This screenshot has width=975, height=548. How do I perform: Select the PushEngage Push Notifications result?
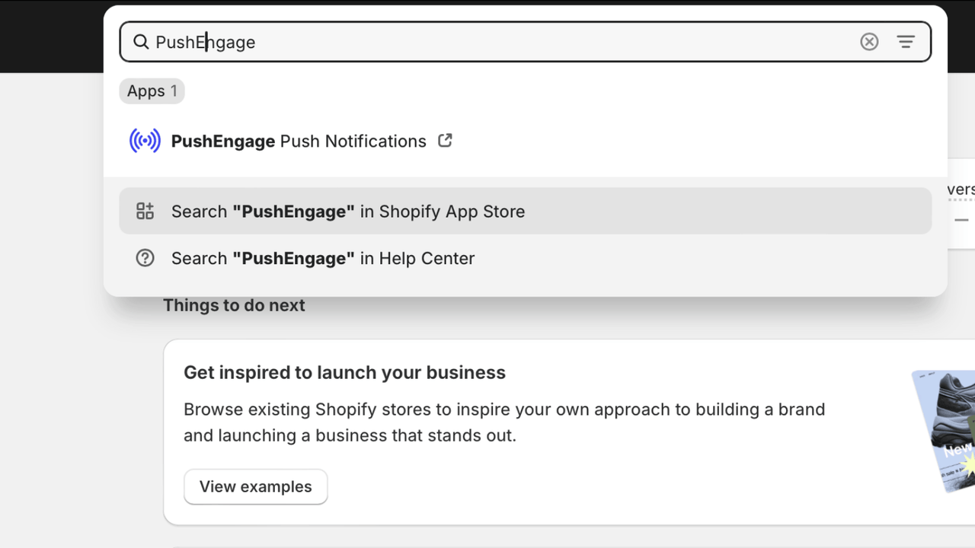(x=299, y=141)
